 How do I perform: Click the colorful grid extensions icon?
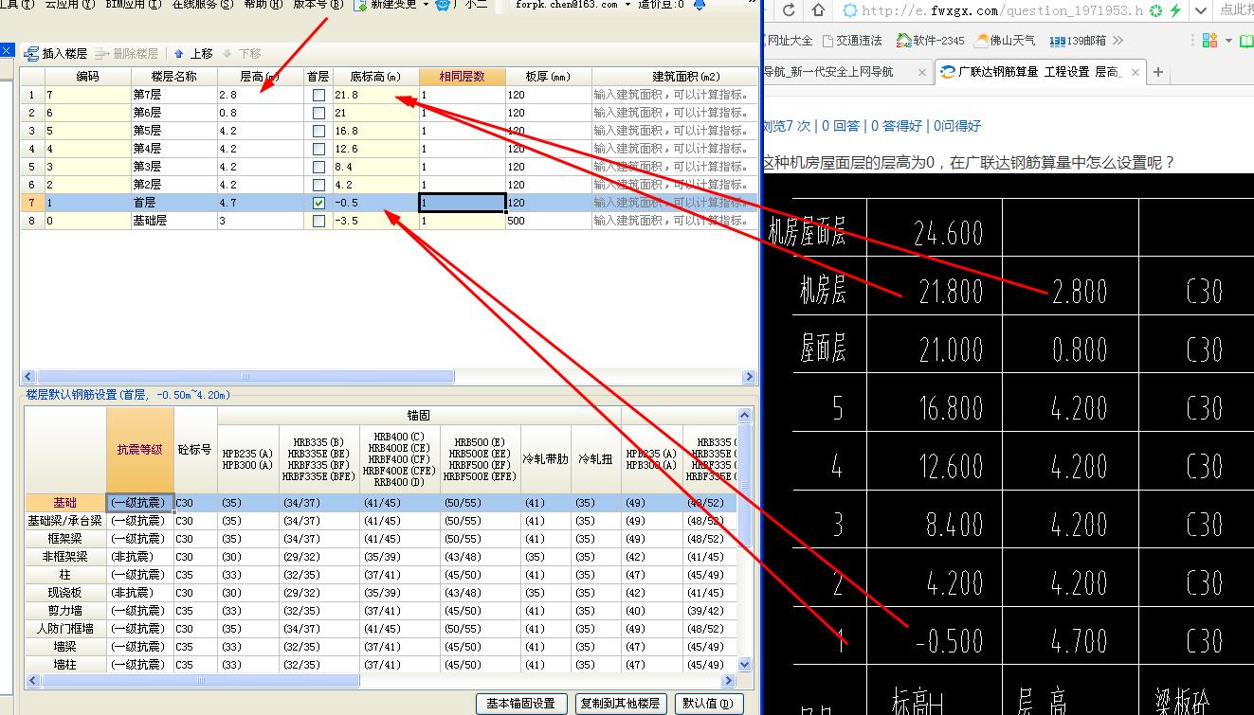pyautogui.click(x=1209, y=41)
